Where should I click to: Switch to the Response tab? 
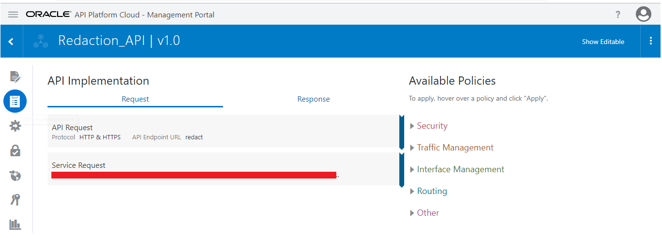314,99
